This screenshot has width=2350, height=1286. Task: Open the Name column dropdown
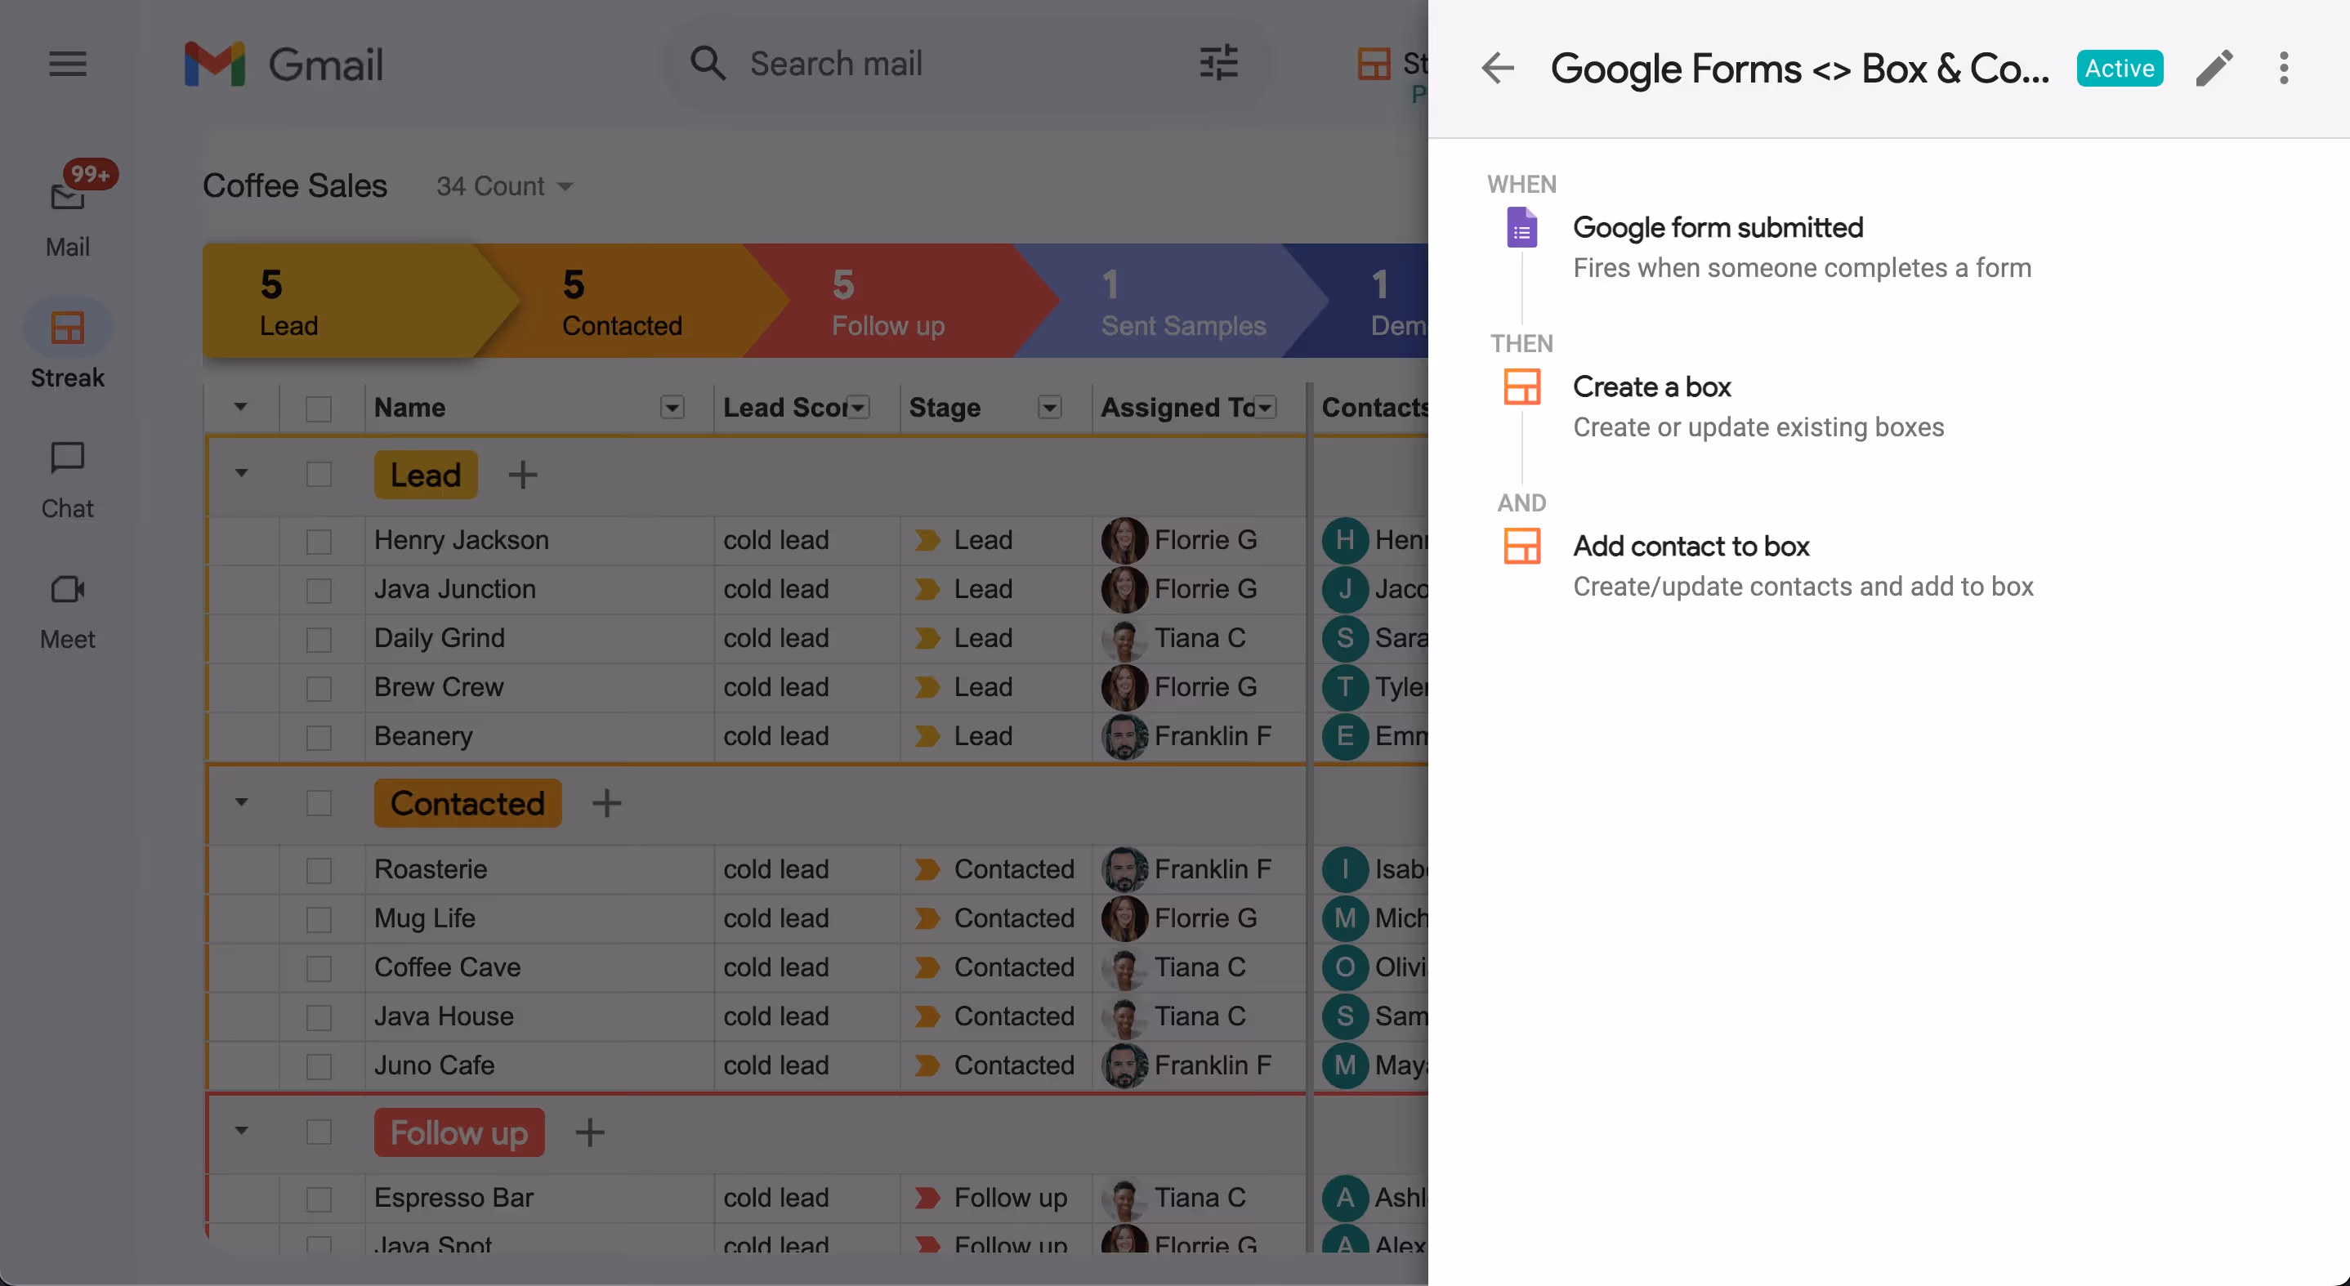(672, 407)
